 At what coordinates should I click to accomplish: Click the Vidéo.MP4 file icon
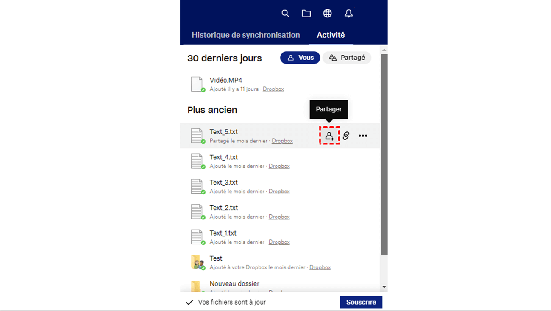tap(197, 84)
